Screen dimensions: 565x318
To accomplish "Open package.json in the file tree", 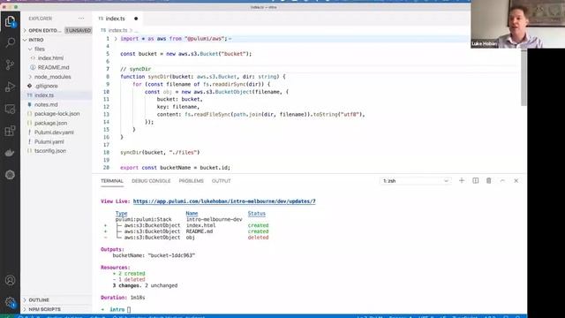I will pos(50,123).
